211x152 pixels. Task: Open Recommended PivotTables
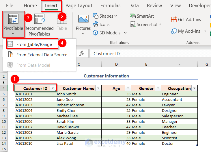click(x=39, y=25)
